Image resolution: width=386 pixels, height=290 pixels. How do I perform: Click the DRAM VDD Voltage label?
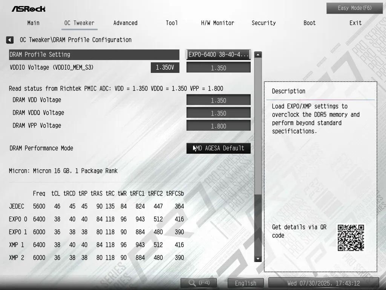pos(37,100)
